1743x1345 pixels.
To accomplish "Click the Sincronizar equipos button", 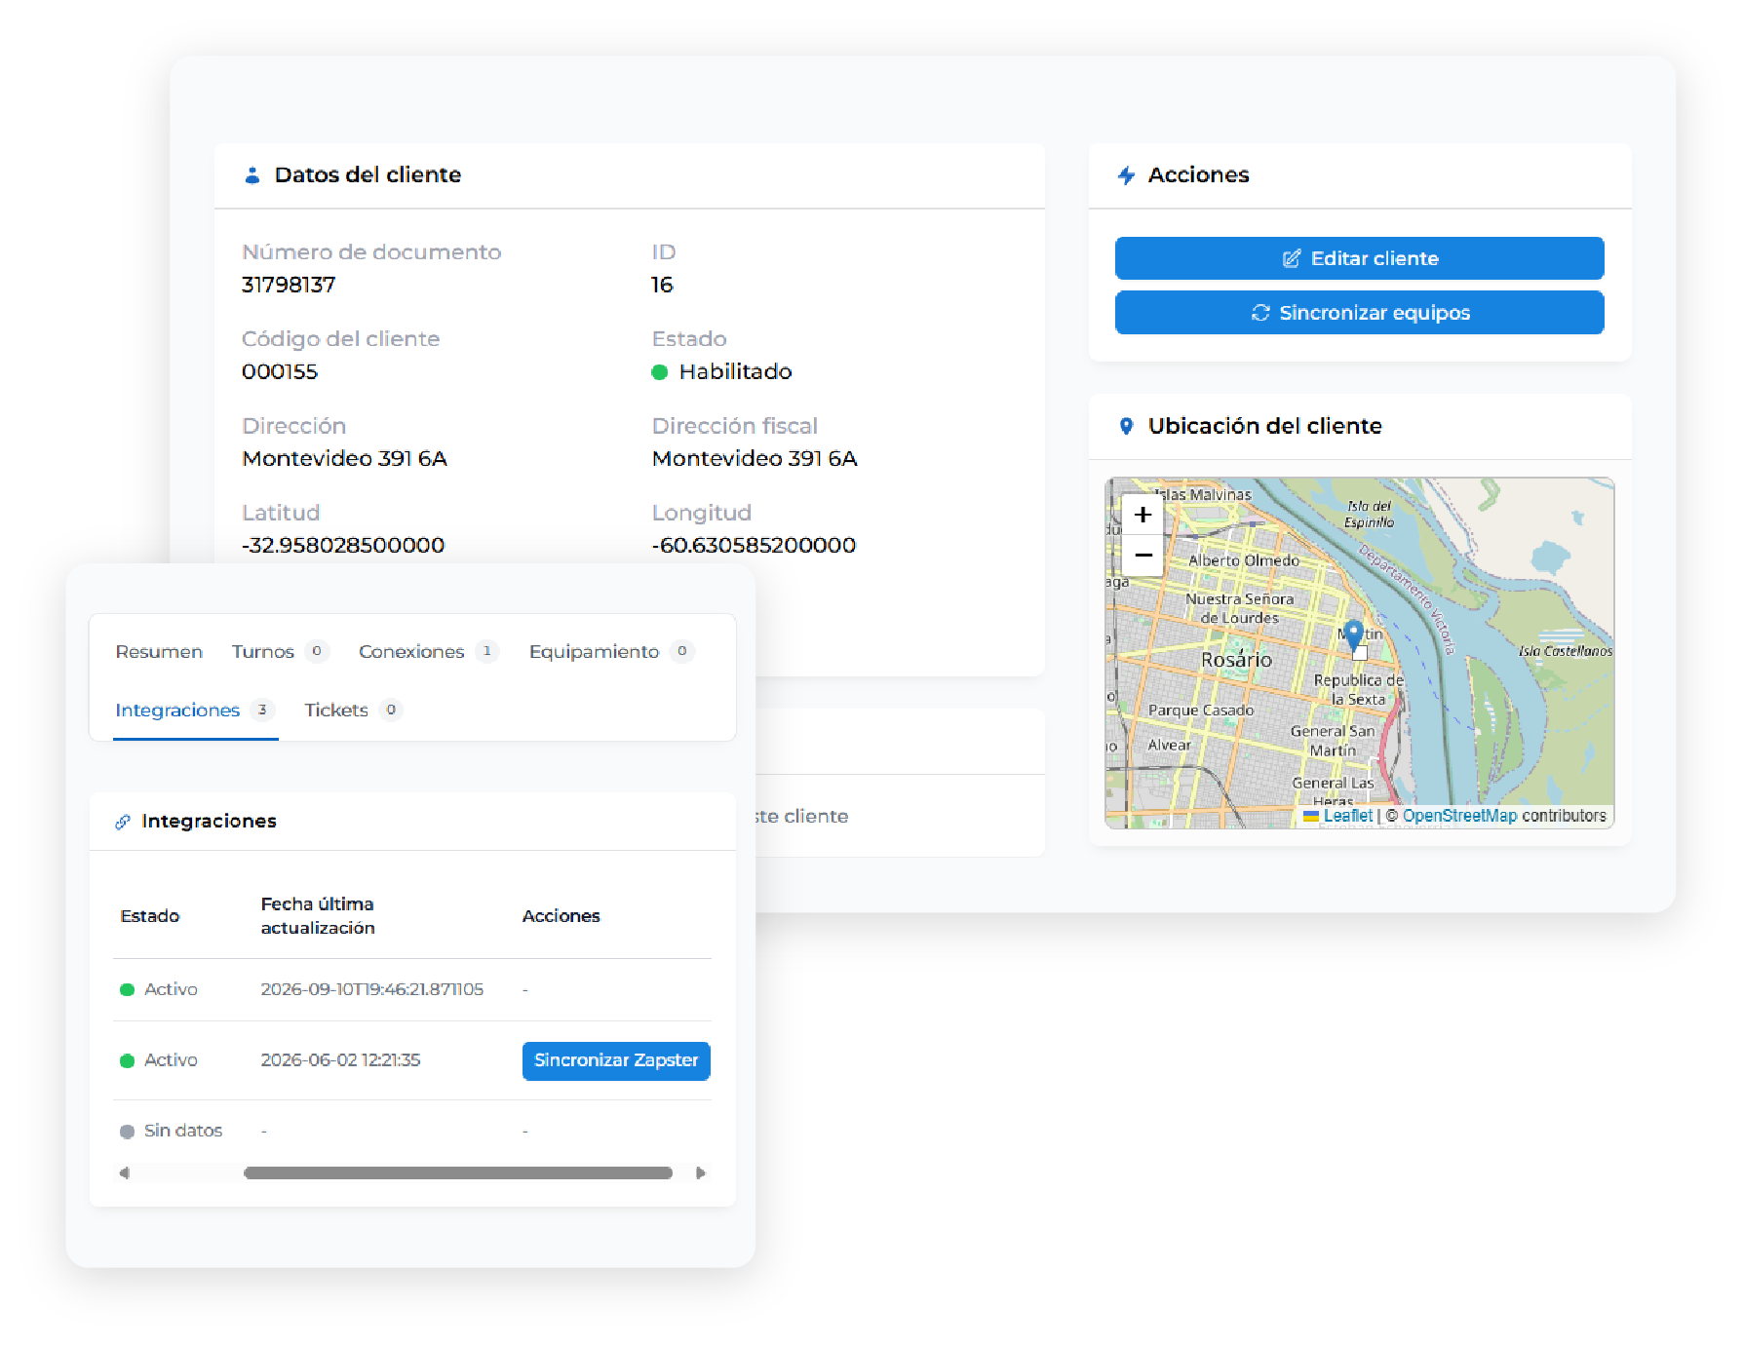I will click(x=1359, y=313).
